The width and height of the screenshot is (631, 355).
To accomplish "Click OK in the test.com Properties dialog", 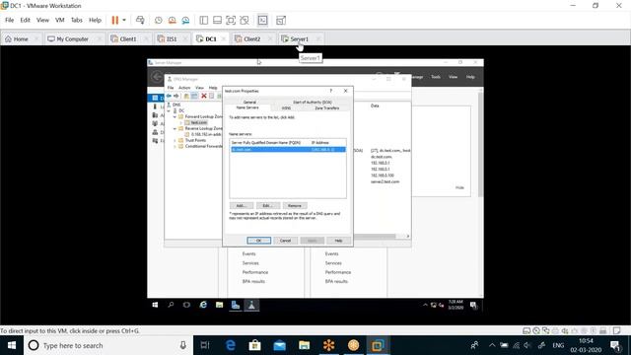I will [x=258, y=241].
